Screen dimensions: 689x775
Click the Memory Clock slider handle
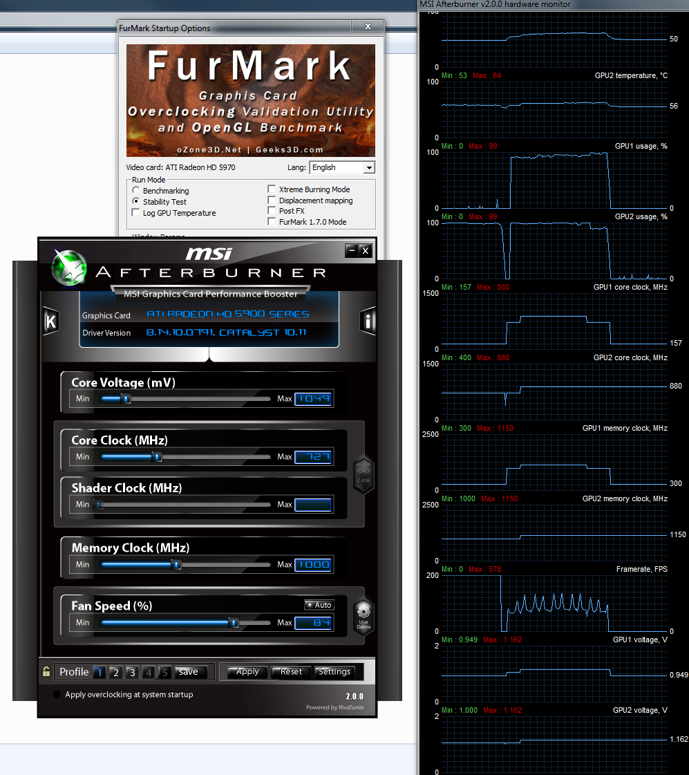point(177,564)
